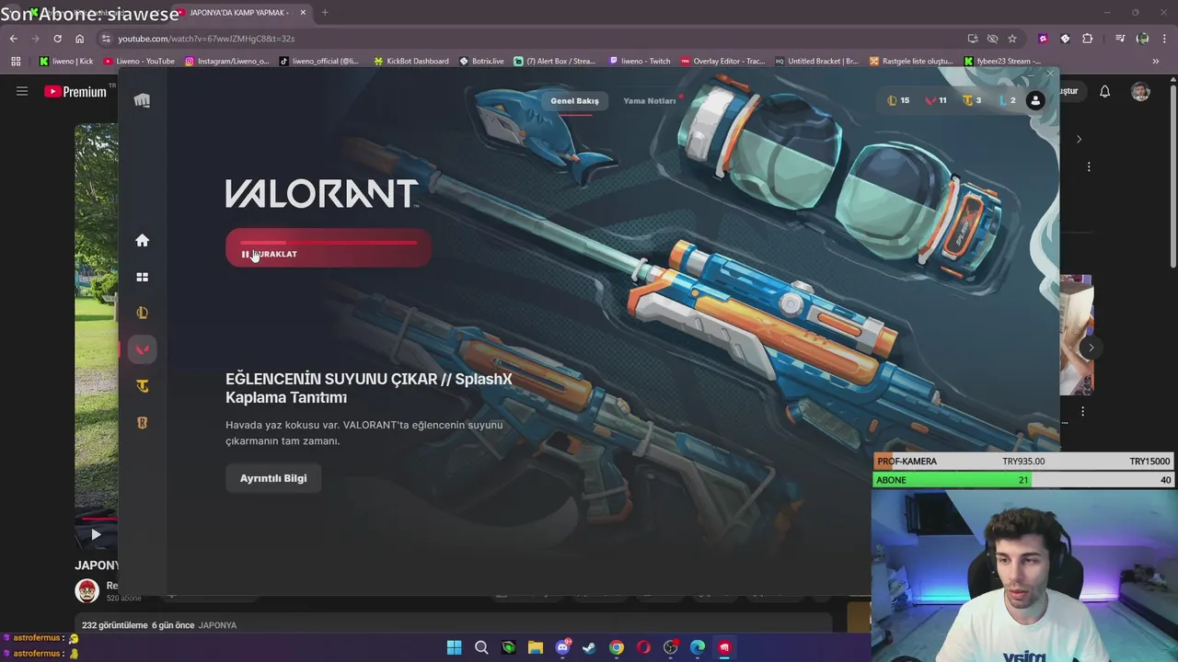
Task: Select League of Legends icon in Riot sidebar
Action: click(x=142, y=313)
